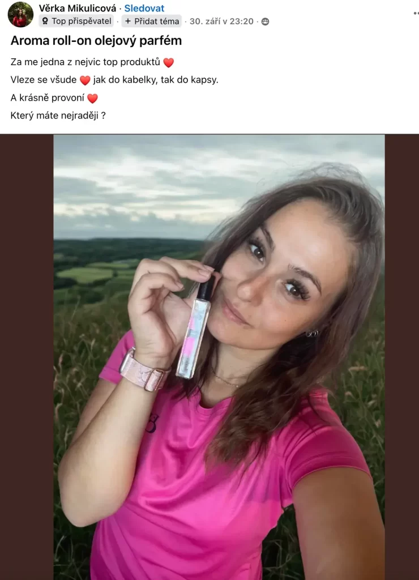419x580 pixels.
Task: Click the heart emoji after 'Vleze se všude'
Action: point(85,80)
